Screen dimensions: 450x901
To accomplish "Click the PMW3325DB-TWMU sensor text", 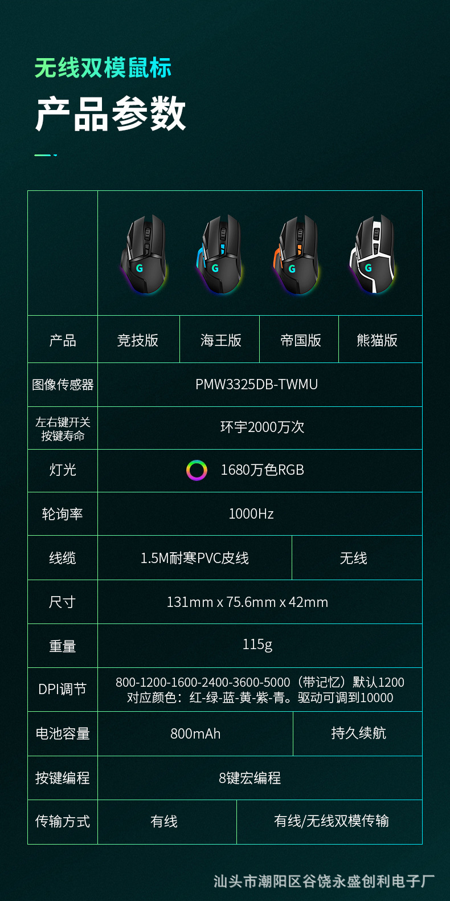I will point(257,385).
